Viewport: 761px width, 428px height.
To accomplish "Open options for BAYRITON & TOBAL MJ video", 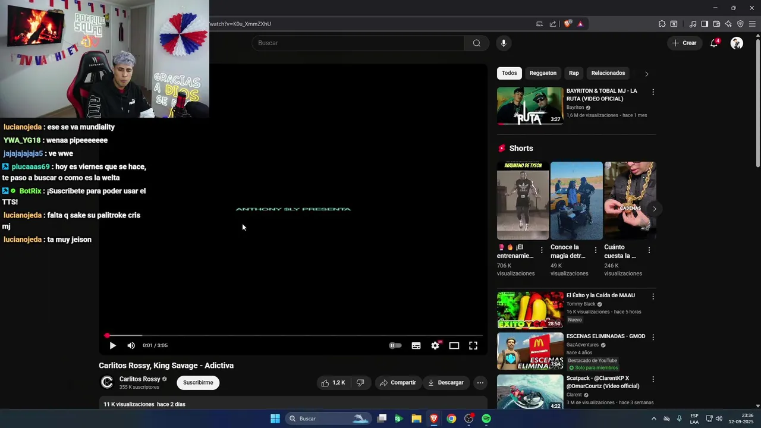I will pyautogui.click(x=653, y=92).
